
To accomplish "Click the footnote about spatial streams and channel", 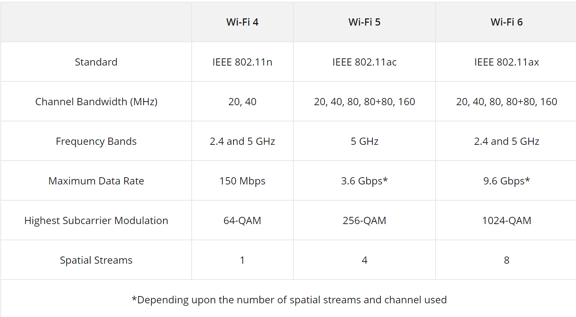I will click(289, 300).
